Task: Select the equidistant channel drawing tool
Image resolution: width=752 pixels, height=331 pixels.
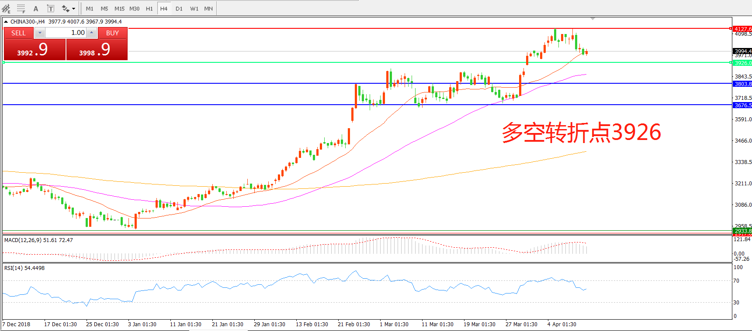Action: (x=6, y=8)
